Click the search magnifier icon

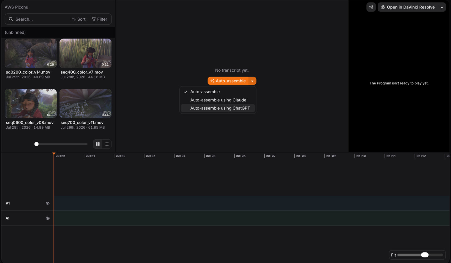[x=11, y=19]
